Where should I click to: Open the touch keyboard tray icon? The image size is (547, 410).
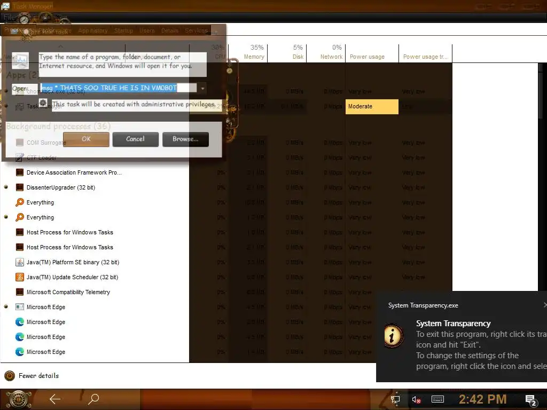pos(437,399)
